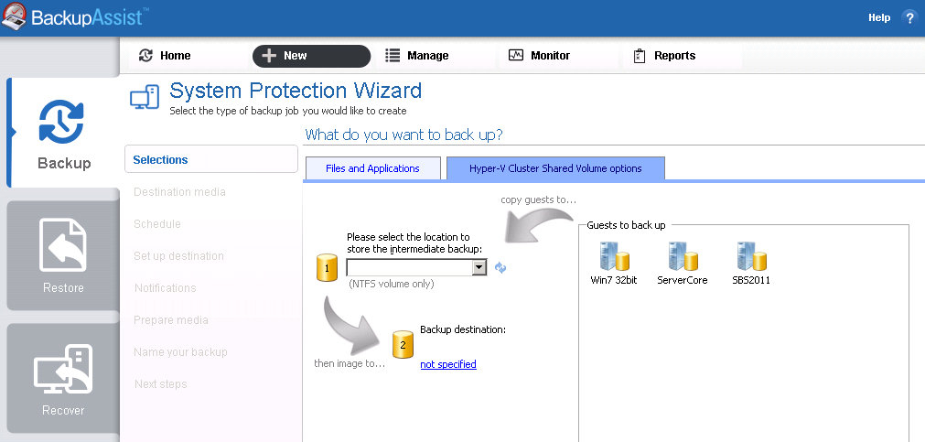
Task: Click the Prepare media step
Action: coord(170,320)
